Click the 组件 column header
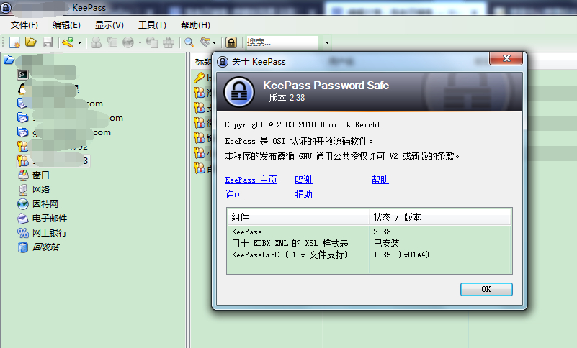This screenshot has height=348, width=577. (298, 217)
